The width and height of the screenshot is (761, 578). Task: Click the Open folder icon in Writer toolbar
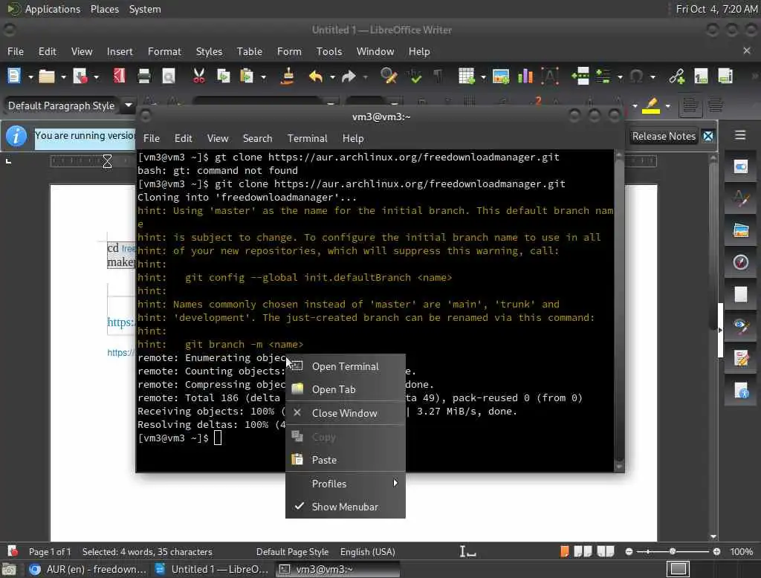(x=47, y=77)
